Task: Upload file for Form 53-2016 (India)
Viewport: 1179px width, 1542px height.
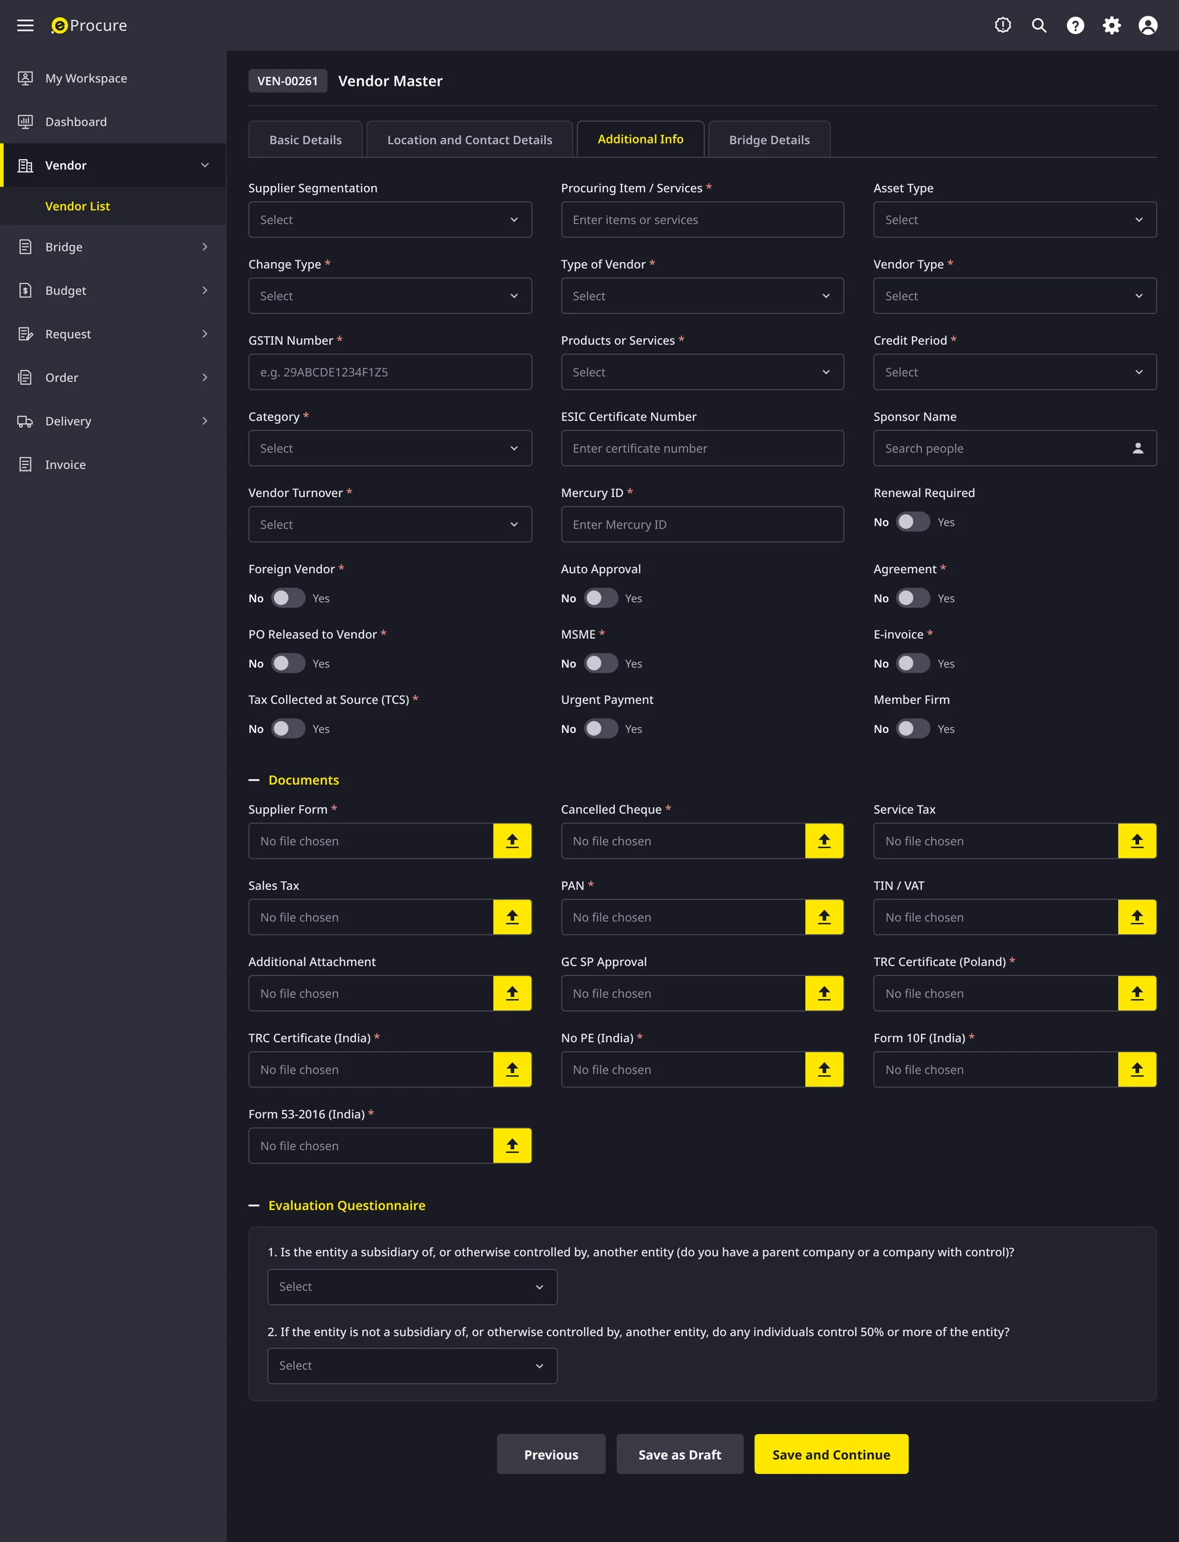Action: (x=512, y=1146)
